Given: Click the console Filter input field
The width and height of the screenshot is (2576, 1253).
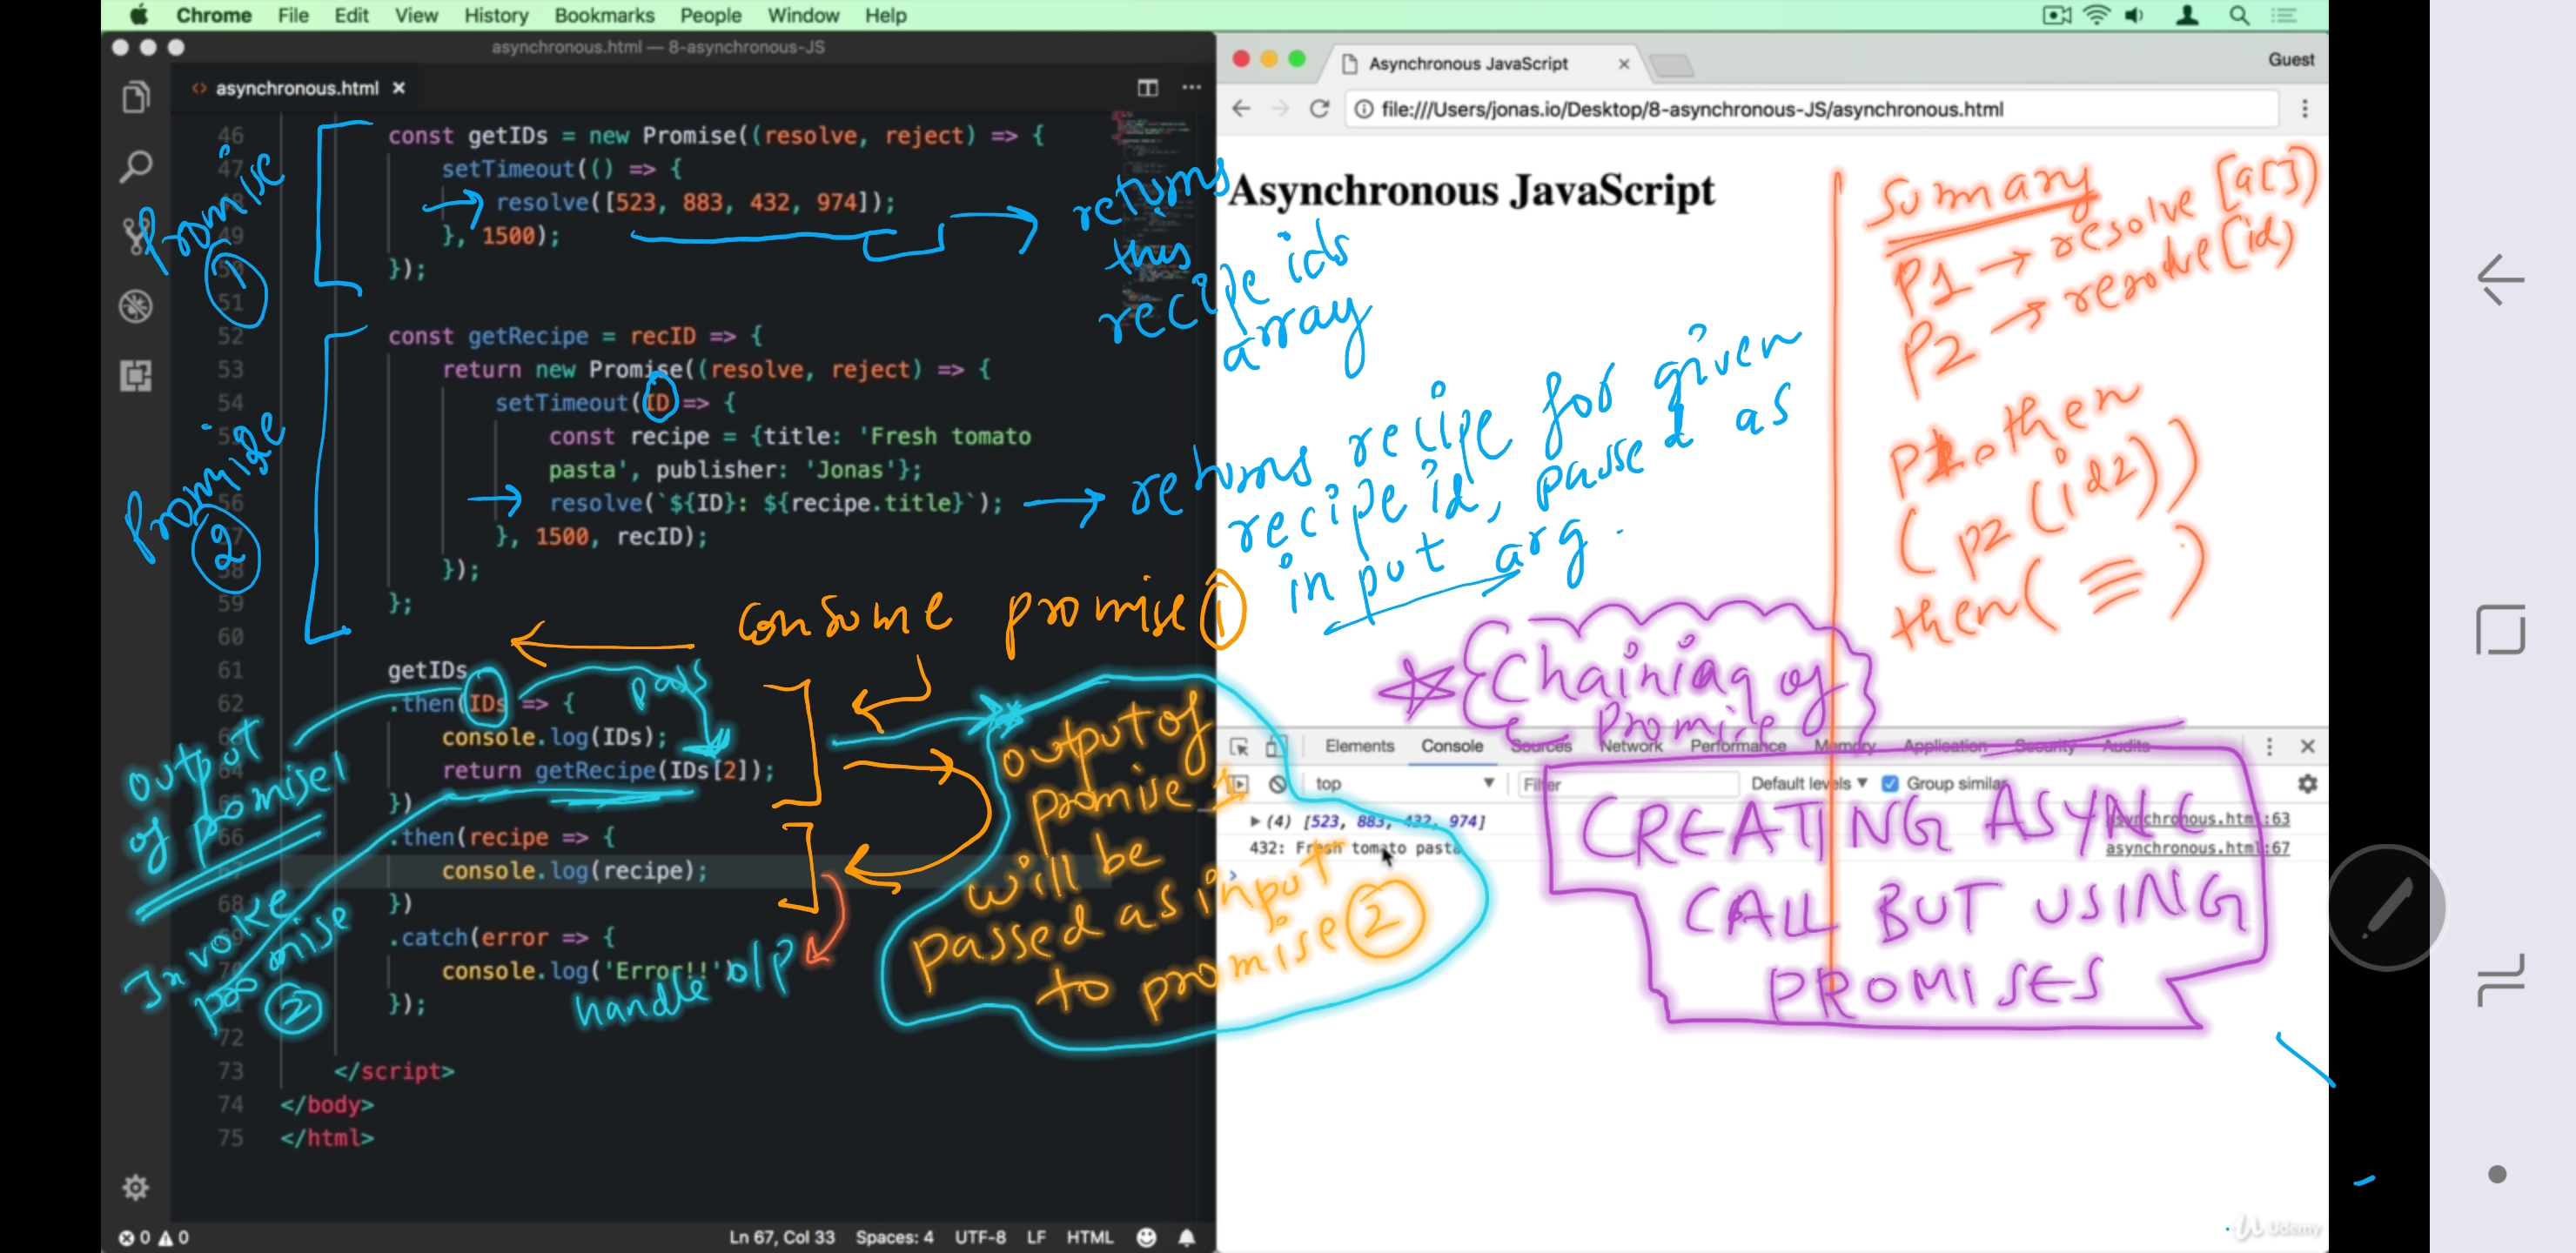Looking at the screenshot, I should 1628,784.
